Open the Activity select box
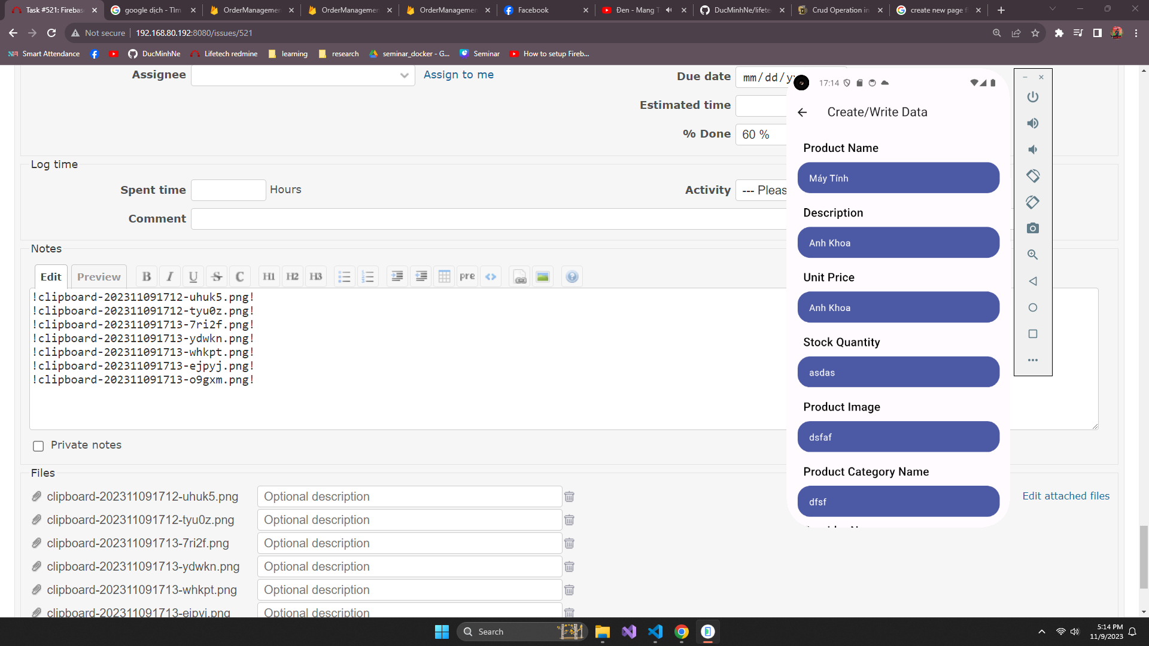This screenshot has width=1149, height=646. point(761,190)
